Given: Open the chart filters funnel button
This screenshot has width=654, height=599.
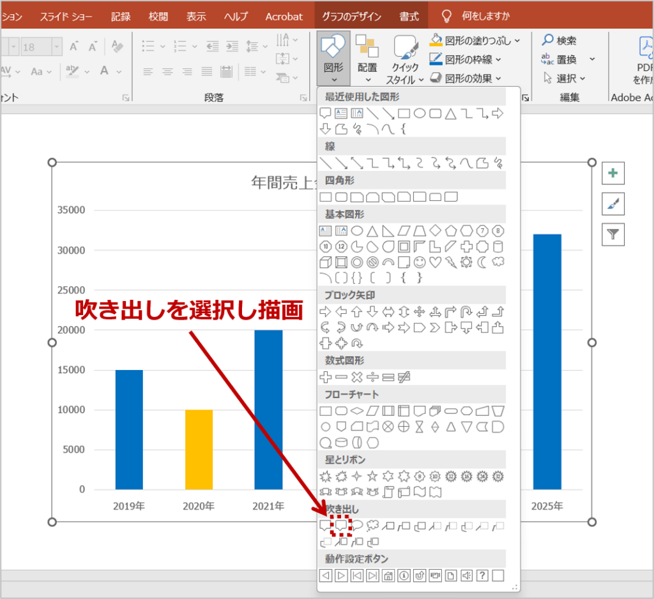Looking at the screenshot, I should click(612, 235).
